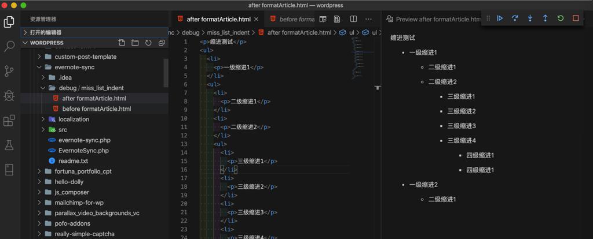Screen dimensions: 593x239
Task: Open the Run and Debug view
Action: point(9,95)
